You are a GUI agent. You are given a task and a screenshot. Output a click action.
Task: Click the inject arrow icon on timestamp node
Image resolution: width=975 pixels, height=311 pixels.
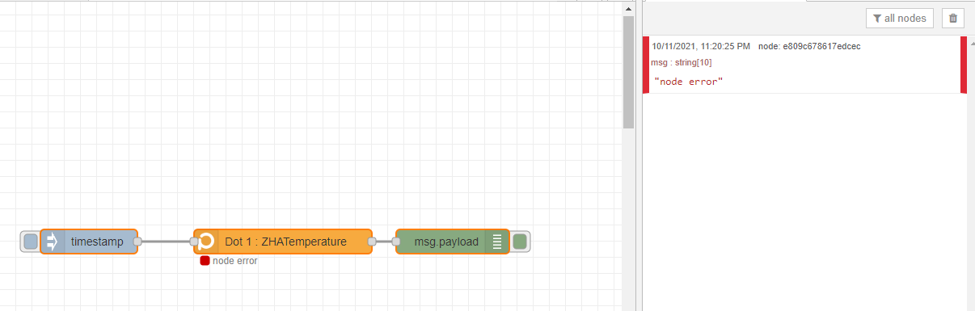coord(53,241)
